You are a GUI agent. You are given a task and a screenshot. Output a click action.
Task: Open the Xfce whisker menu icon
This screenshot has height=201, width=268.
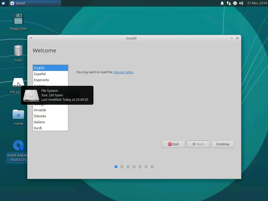[3, 3]
